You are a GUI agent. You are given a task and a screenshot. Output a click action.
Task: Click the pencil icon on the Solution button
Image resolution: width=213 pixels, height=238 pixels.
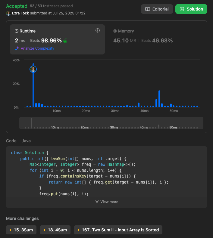[182, 9]
